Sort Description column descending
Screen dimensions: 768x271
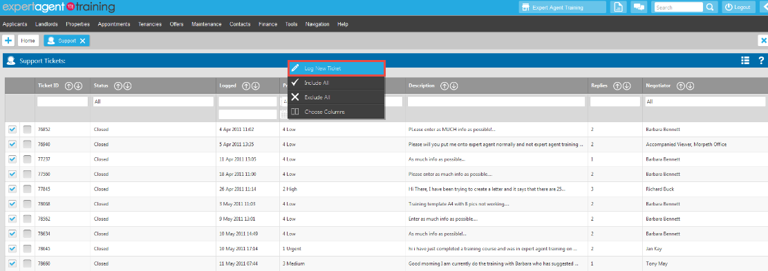454,86
